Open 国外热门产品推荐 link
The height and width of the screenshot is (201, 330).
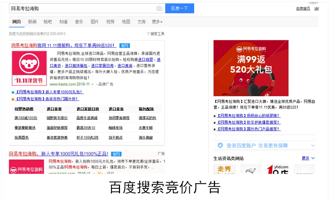pyautogui.click(x=248, y=129)
